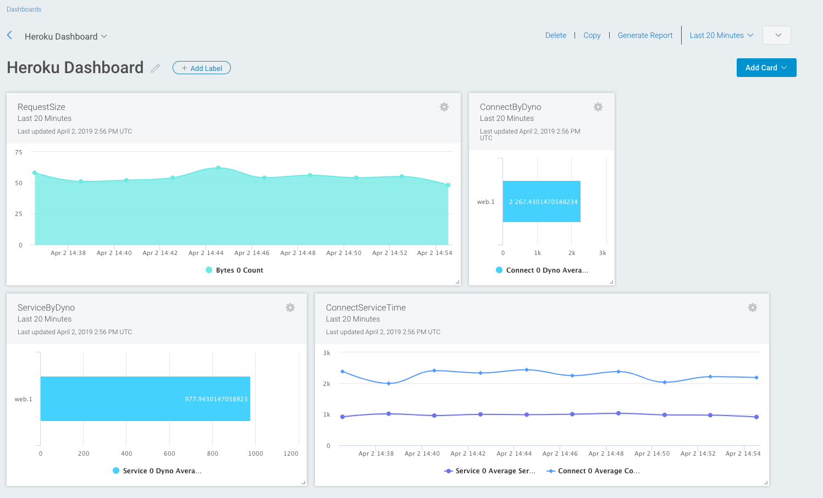823x498 pixels.
Task: Open ServiceByDyno card settings gear
Action: 290,308
